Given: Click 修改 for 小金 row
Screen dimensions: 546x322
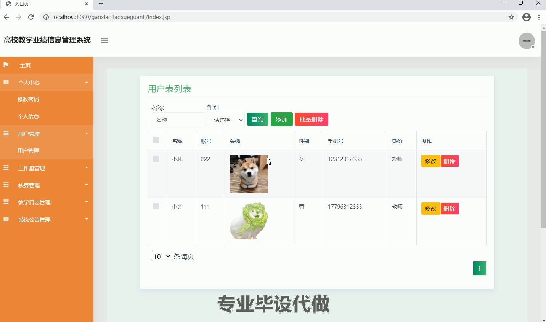Looking at the screenshot, I should point(430,209).
